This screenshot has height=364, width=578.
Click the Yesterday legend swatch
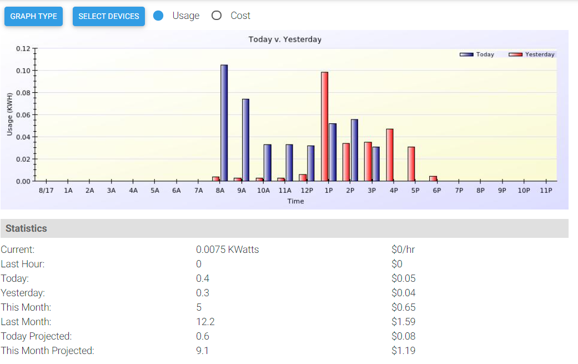tap(516, 54)
